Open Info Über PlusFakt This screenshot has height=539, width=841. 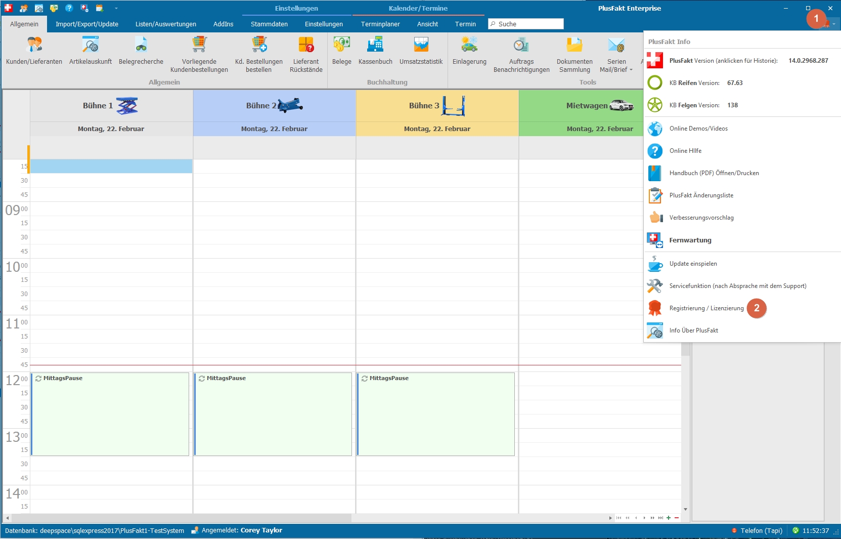(x=742, y=330)
